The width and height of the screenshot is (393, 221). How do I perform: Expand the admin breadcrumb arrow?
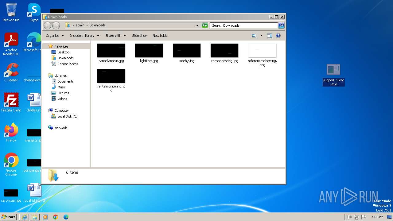click(87, 25)
